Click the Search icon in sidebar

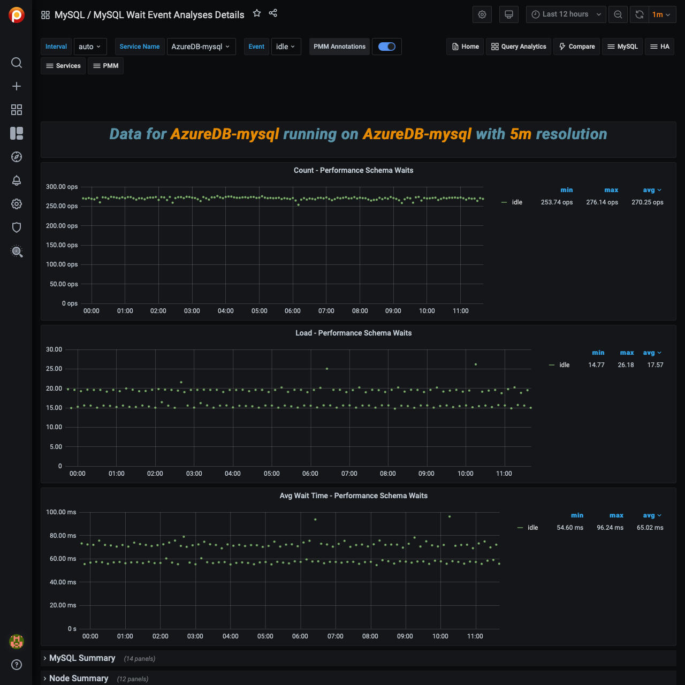pos(17,63)
